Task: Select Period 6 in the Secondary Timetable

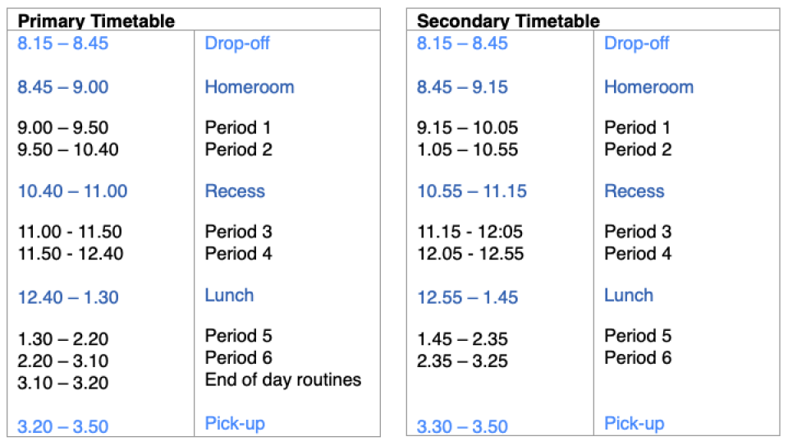Action: (x=638, y=358)
